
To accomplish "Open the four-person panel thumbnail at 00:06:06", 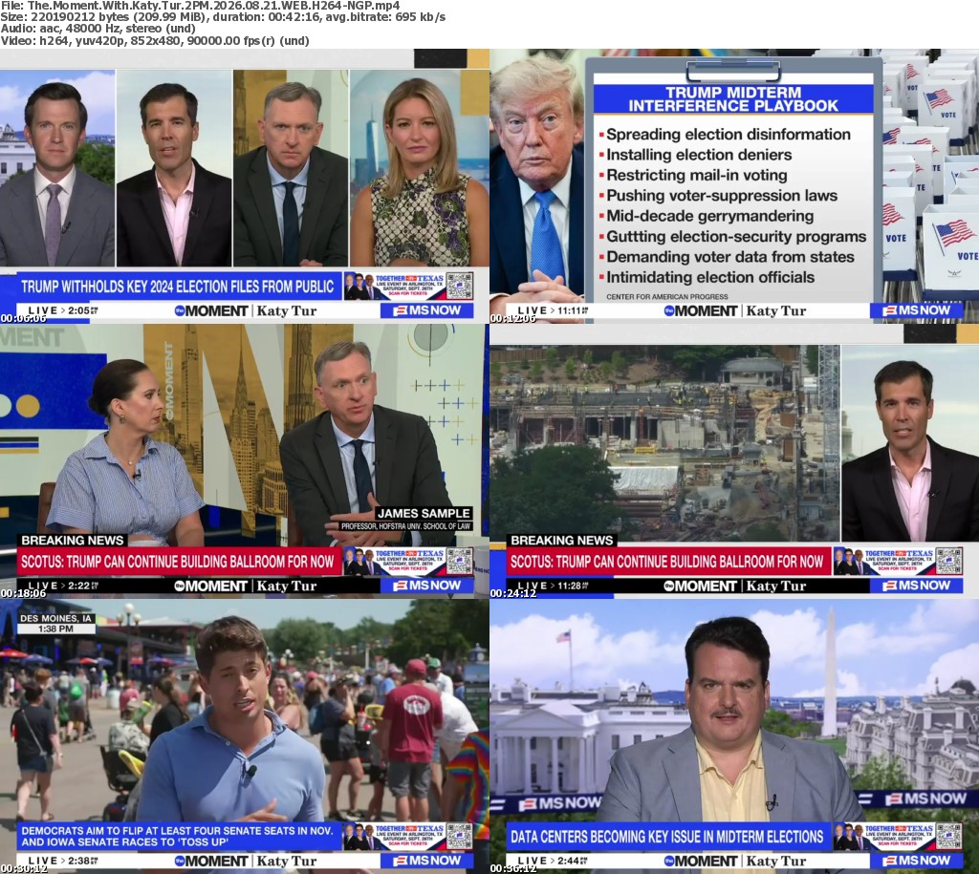I will 245,186.
